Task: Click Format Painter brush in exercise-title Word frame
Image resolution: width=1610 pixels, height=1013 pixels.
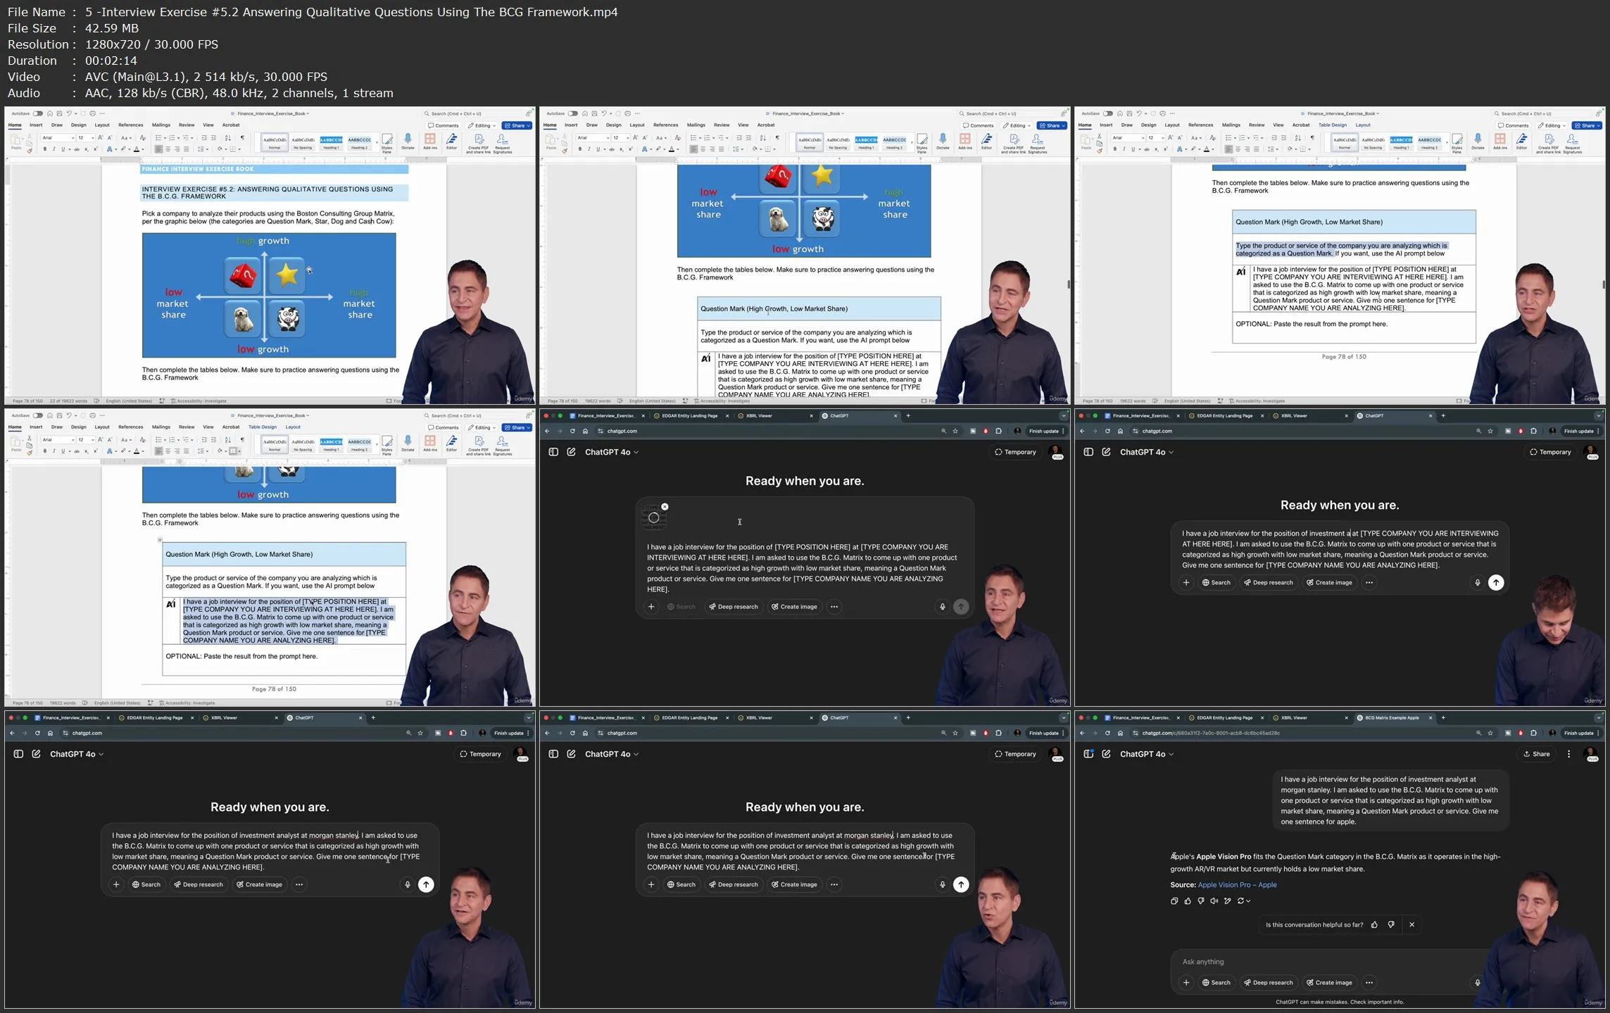Action: pos(30,151)
